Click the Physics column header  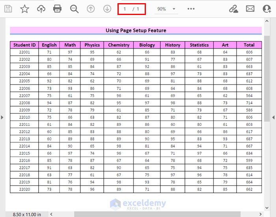(x=92, y=45)
